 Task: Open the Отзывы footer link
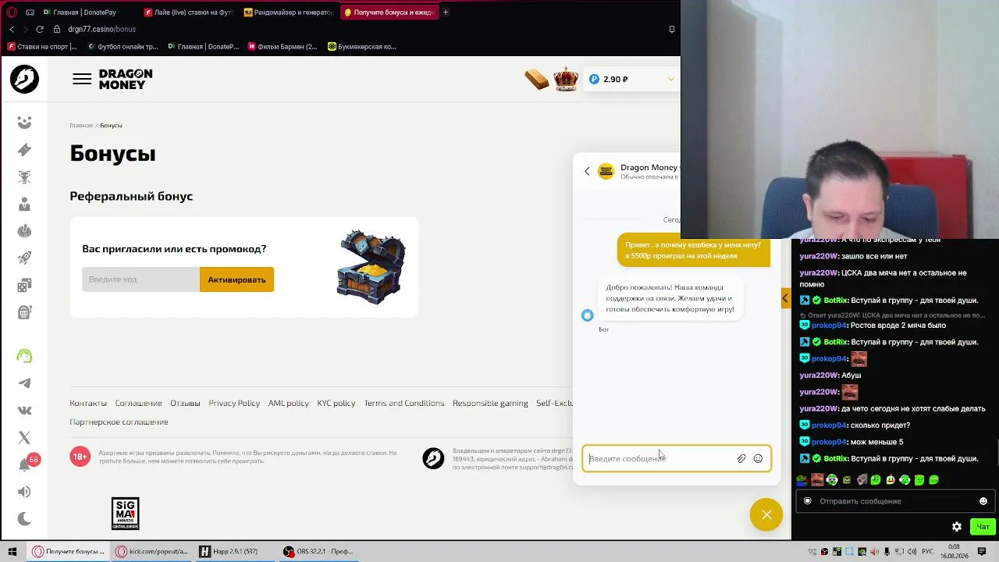pos(185,403)
